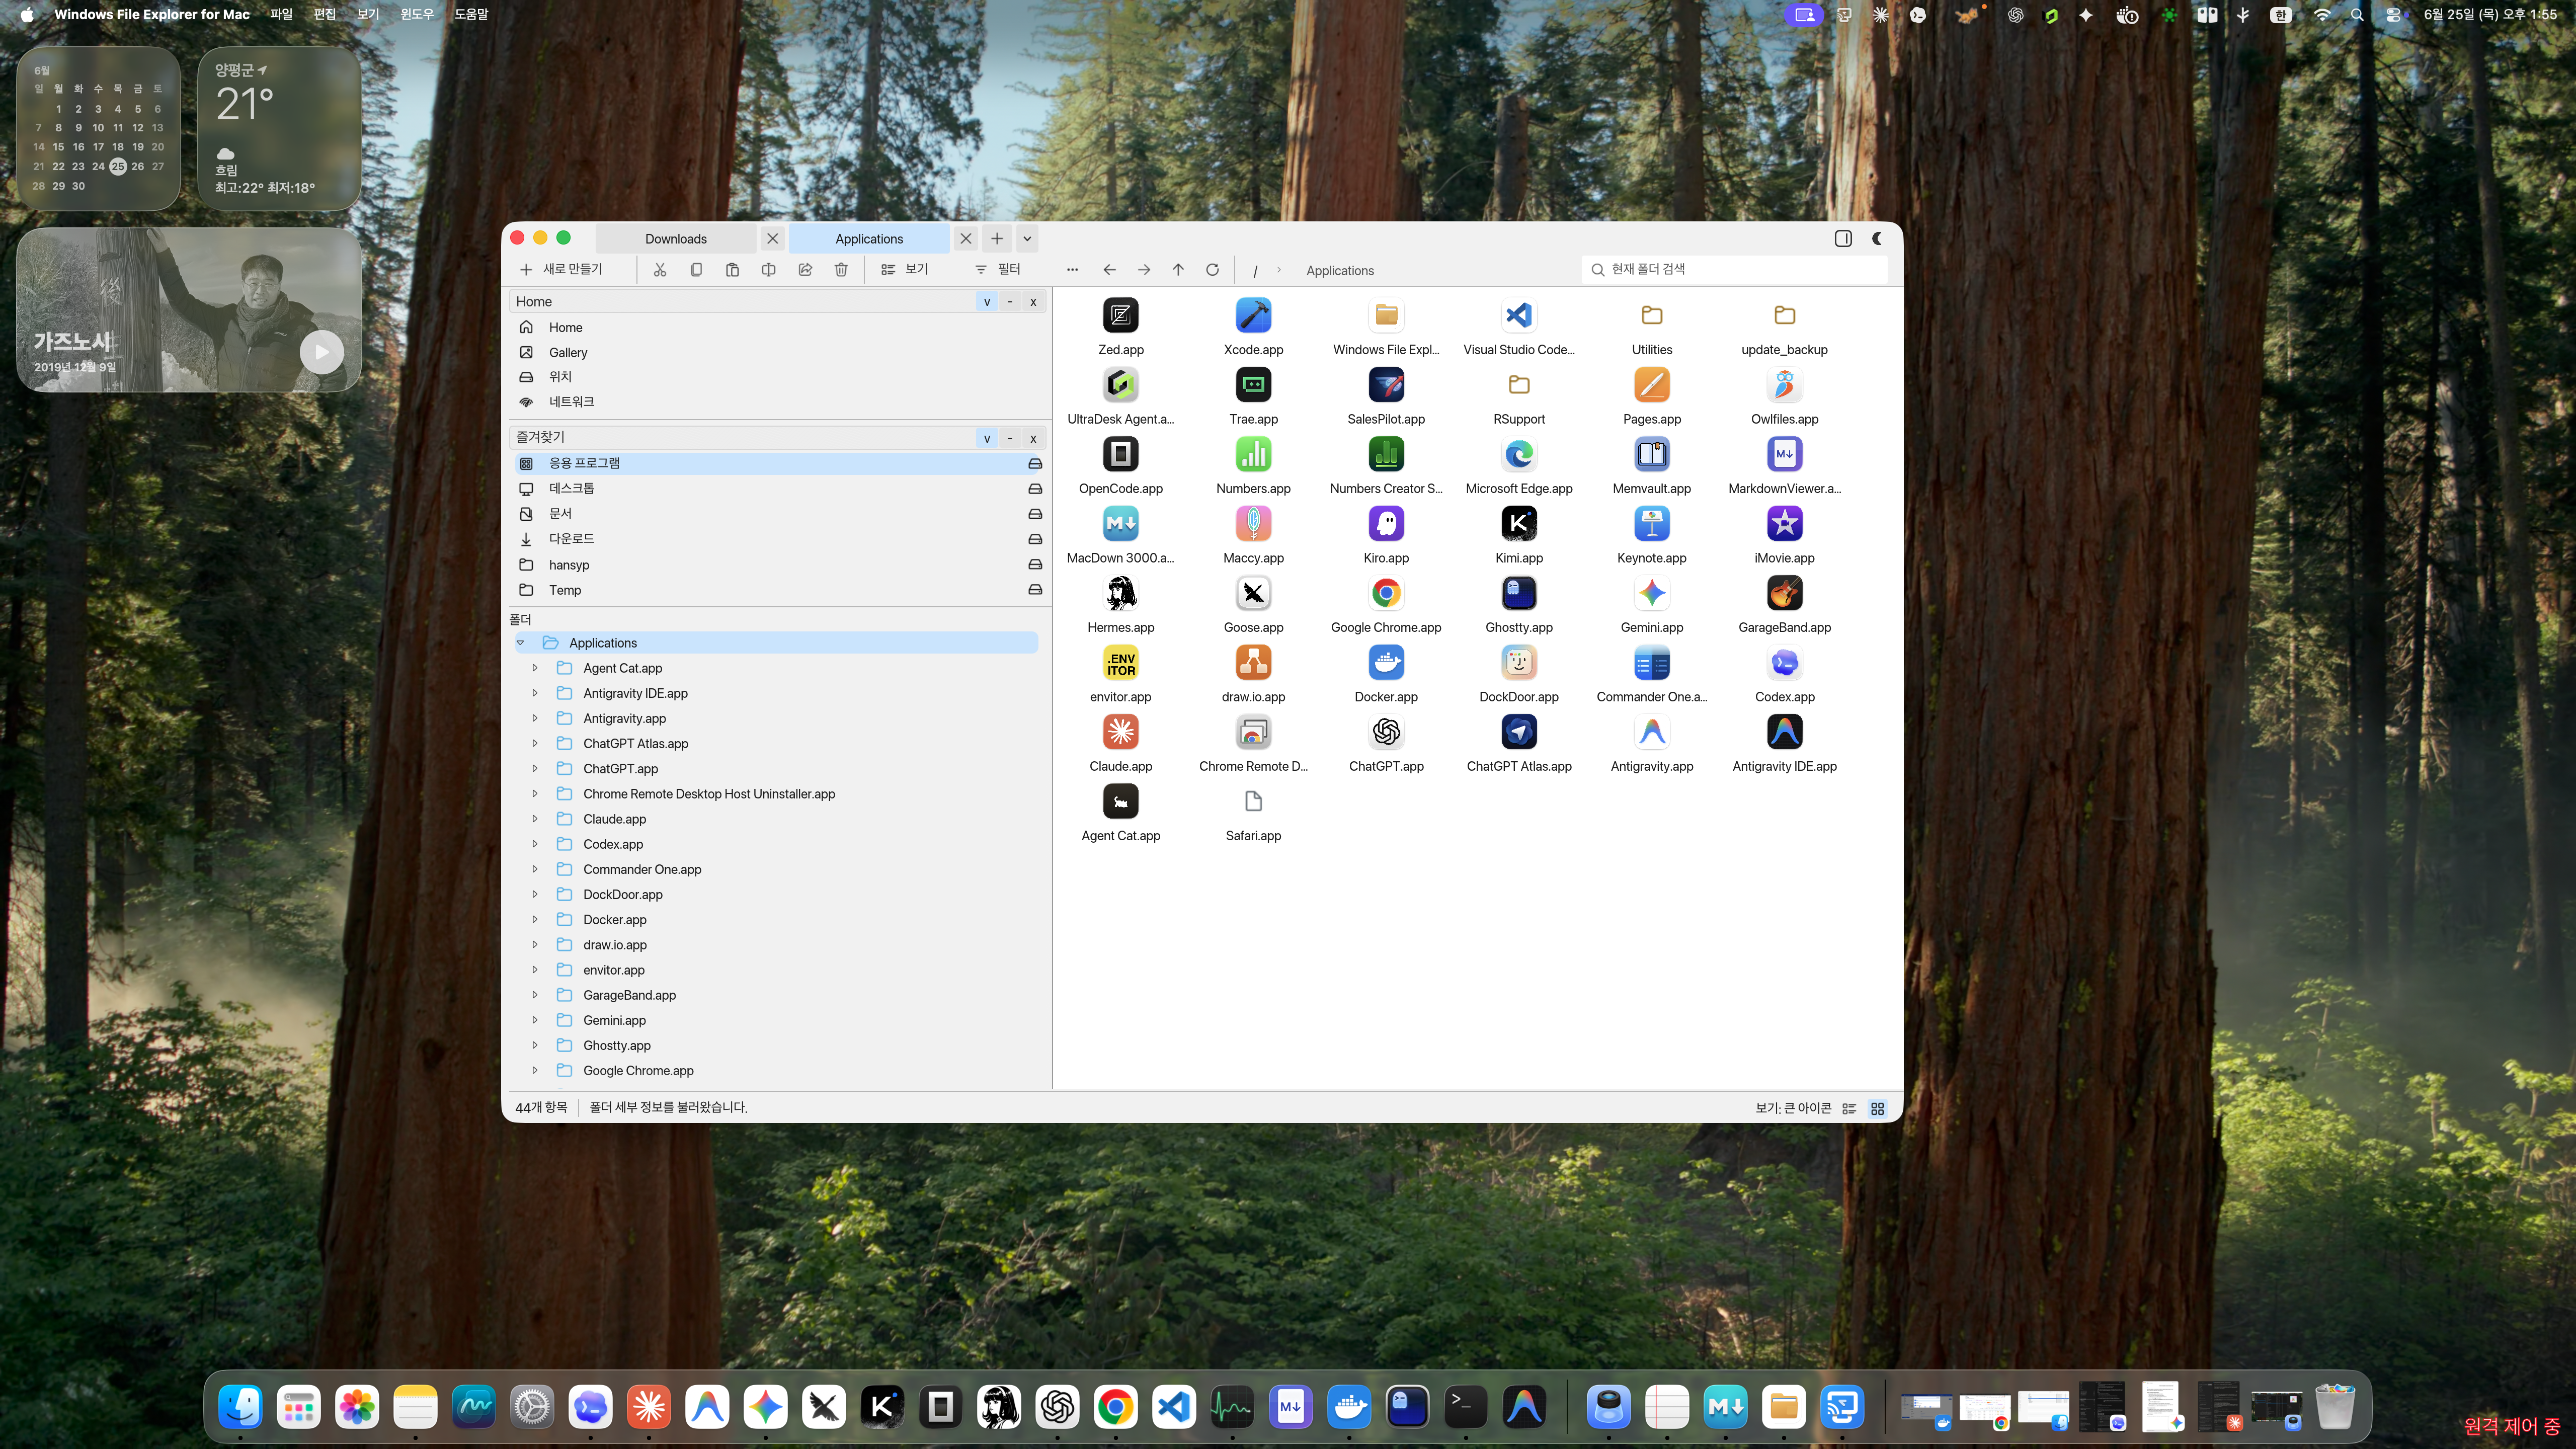Select the Applications tab
The width and height of the screenshot is (2576, 1449).
tap(869, 239)
